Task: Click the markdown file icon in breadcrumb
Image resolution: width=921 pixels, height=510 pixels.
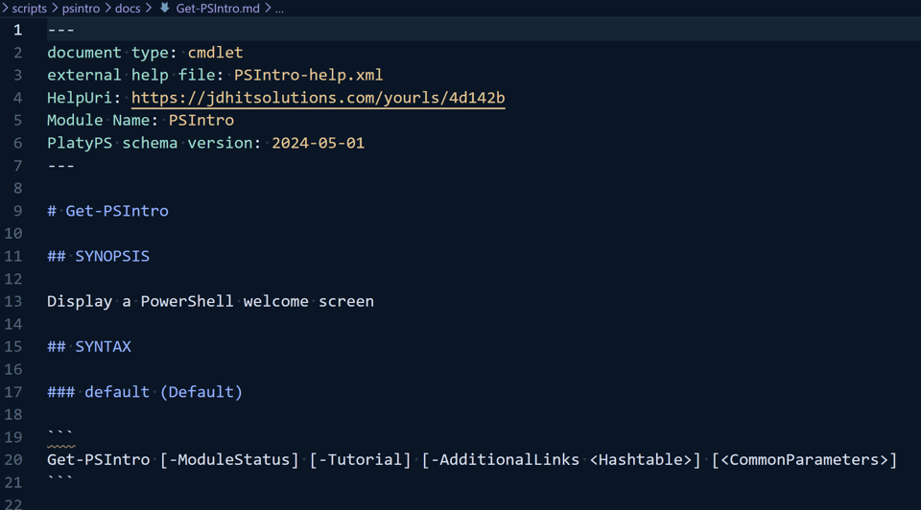Action: point(165,8)
